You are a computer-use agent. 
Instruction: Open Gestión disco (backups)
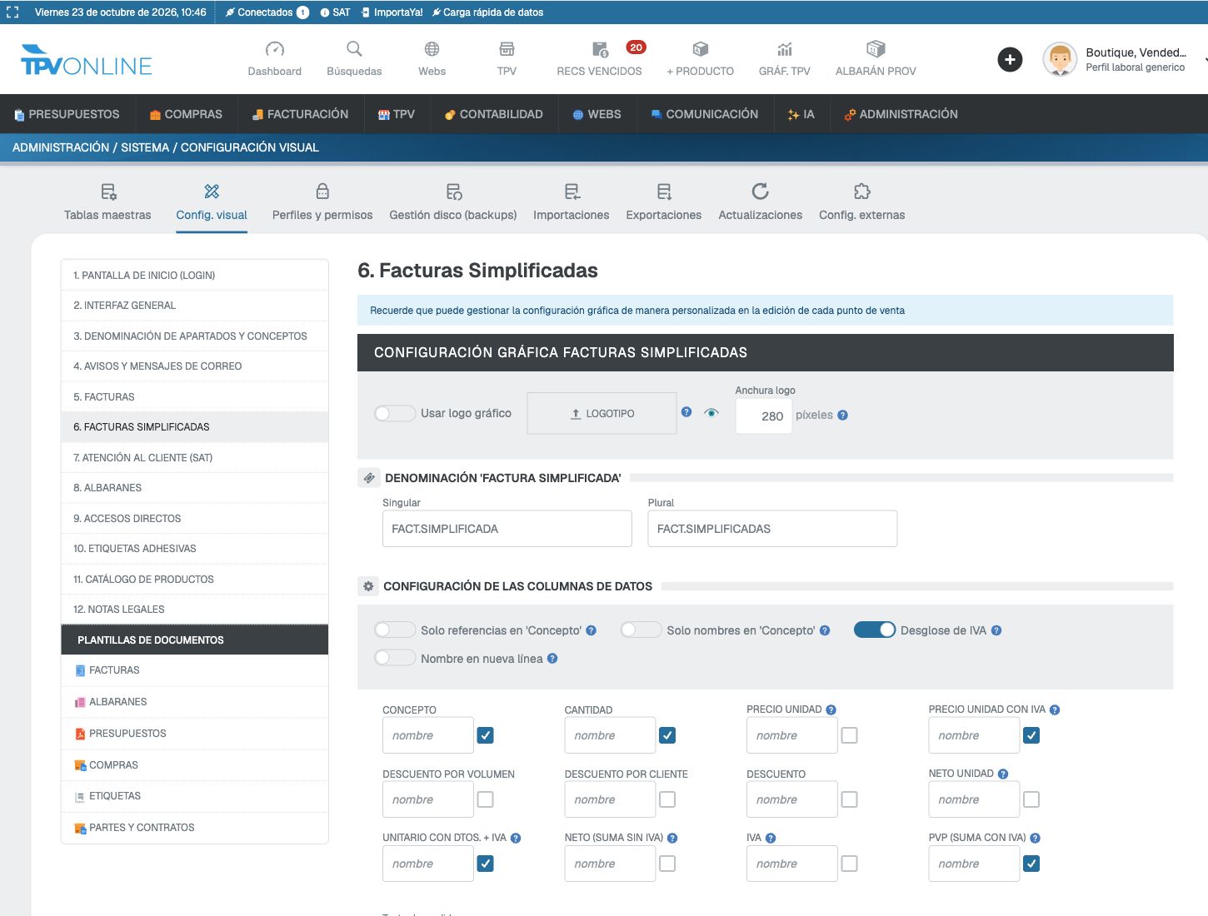[453, 202]
